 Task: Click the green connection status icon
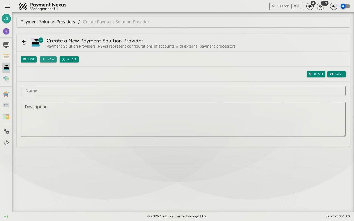click(6, 216)
